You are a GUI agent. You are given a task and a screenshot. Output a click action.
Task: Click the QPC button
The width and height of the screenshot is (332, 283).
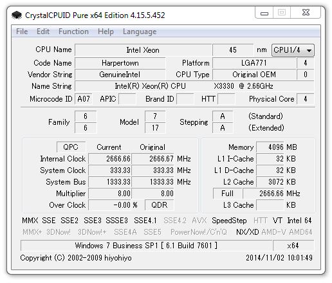click(x=71, y=147)
